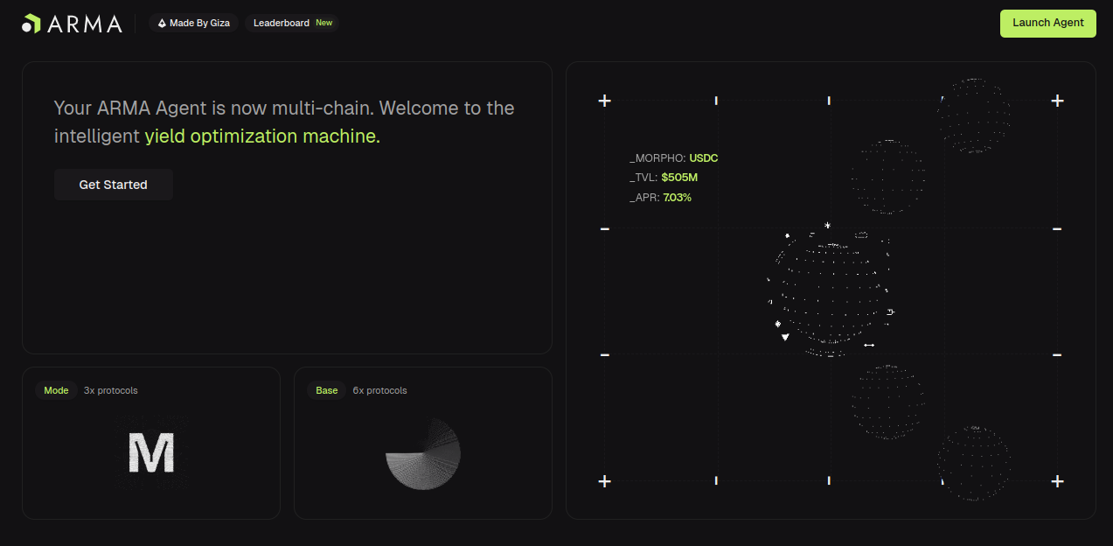Select the Base chain tag

pyautogui.click(x=327, y=390)
